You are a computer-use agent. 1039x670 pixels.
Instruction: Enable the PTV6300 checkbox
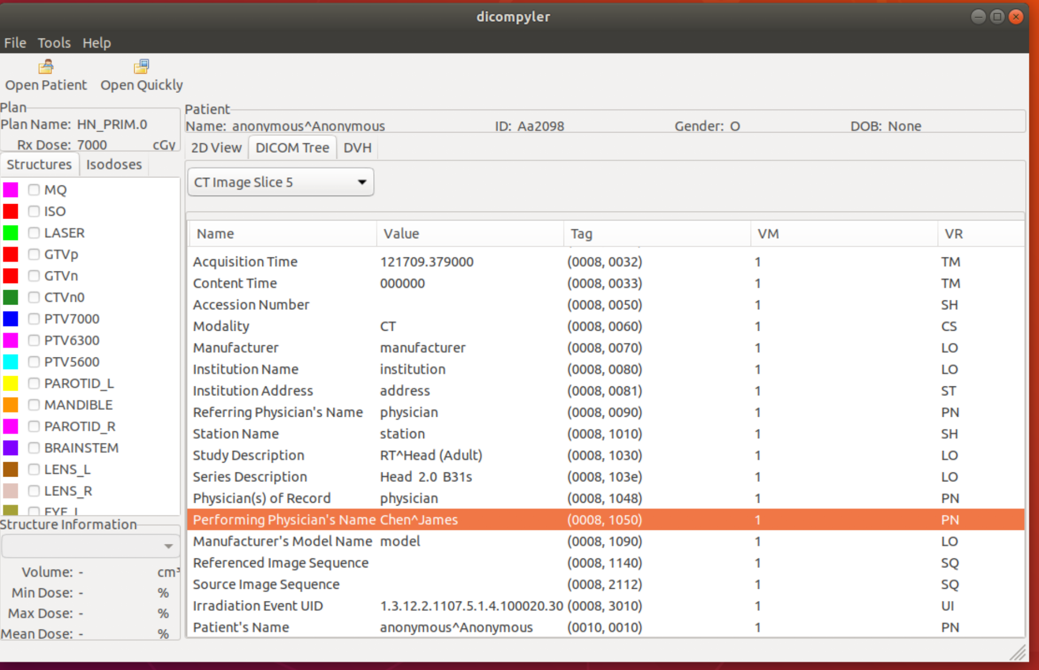coord(34,340)
